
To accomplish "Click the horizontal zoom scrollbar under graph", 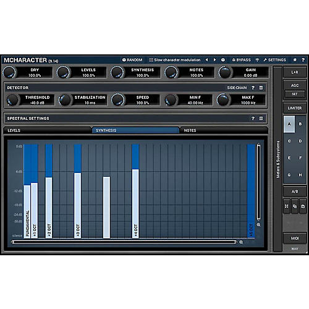I will point(124,242).
